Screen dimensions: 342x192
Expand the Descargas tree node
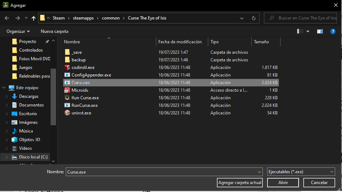pyautogui.click(x=7, y=96)
